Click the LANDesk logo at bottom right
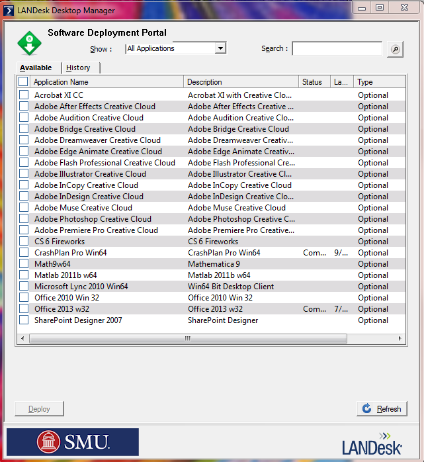The image size is (424, 462). pyautogui.click(x=372, y=443)
